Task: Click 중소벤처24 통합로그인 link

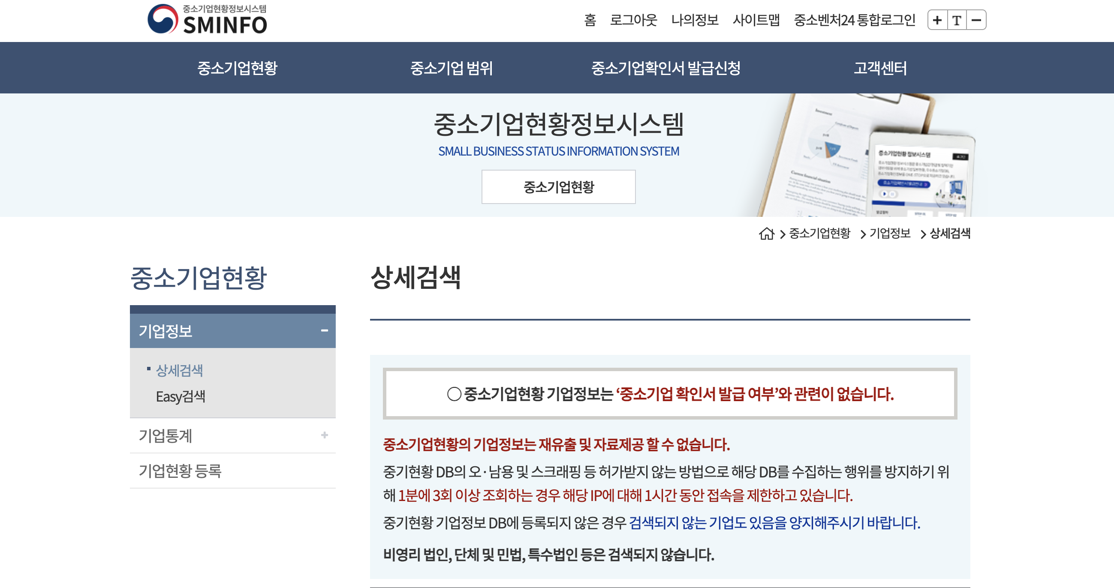Action: [854, 20]
